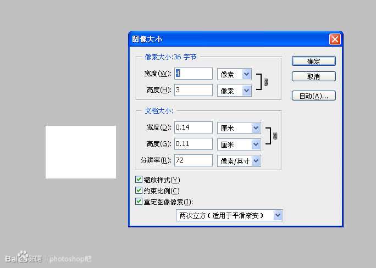Toggle the 重定图像像素(I) checkbox
Viewport: 376px width, 268px height.
pyautogui.click(x=139, y=201)
